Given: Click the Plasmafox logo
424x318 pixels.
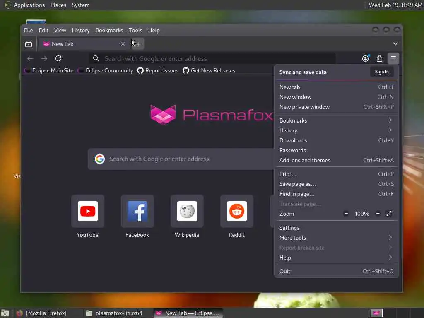Looking at the screenshot, I should [x=212, y=115].
